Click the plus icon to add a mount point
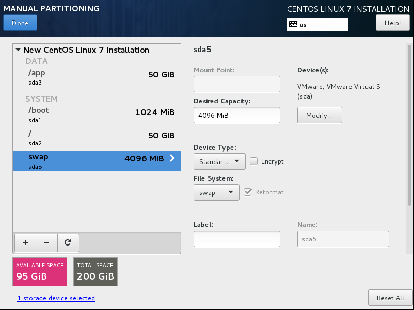The image size is (414, 310). [x=25, y=243]
